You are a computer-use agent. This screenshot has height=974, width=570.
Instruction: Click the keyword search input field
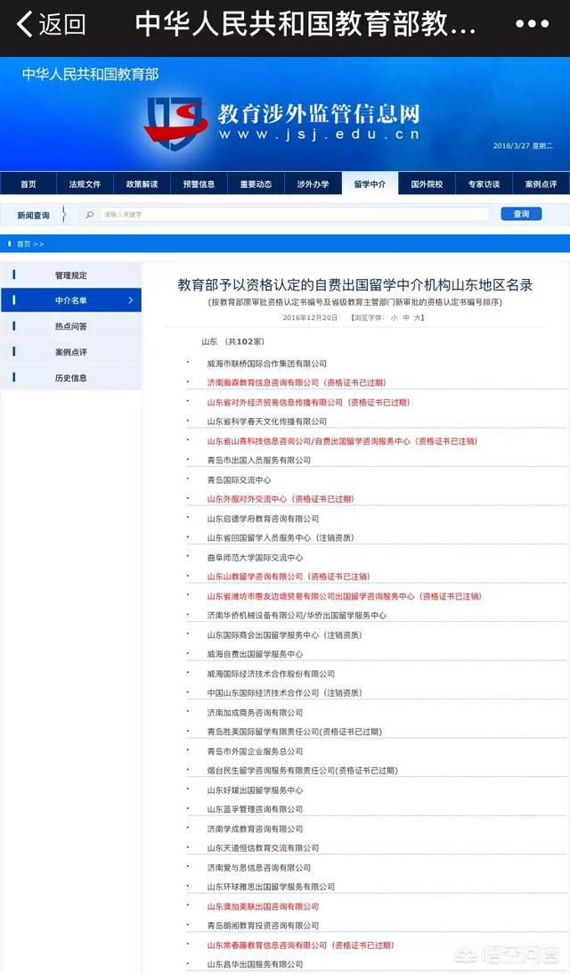[294, 214]
